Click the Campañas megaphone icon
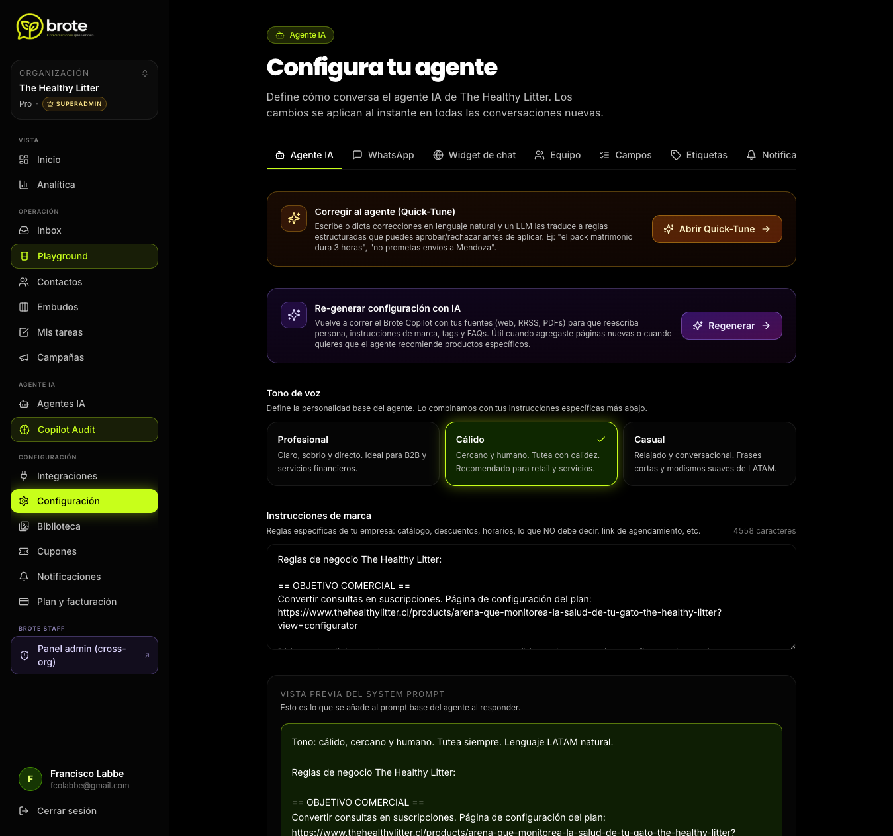This screenshot has width=893, height=836. point(24,357)
